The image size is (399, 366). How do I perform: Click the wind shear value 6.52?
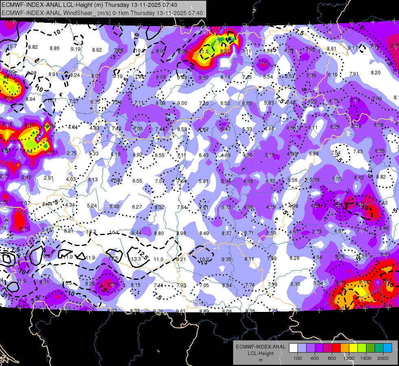tap(225, 103)
